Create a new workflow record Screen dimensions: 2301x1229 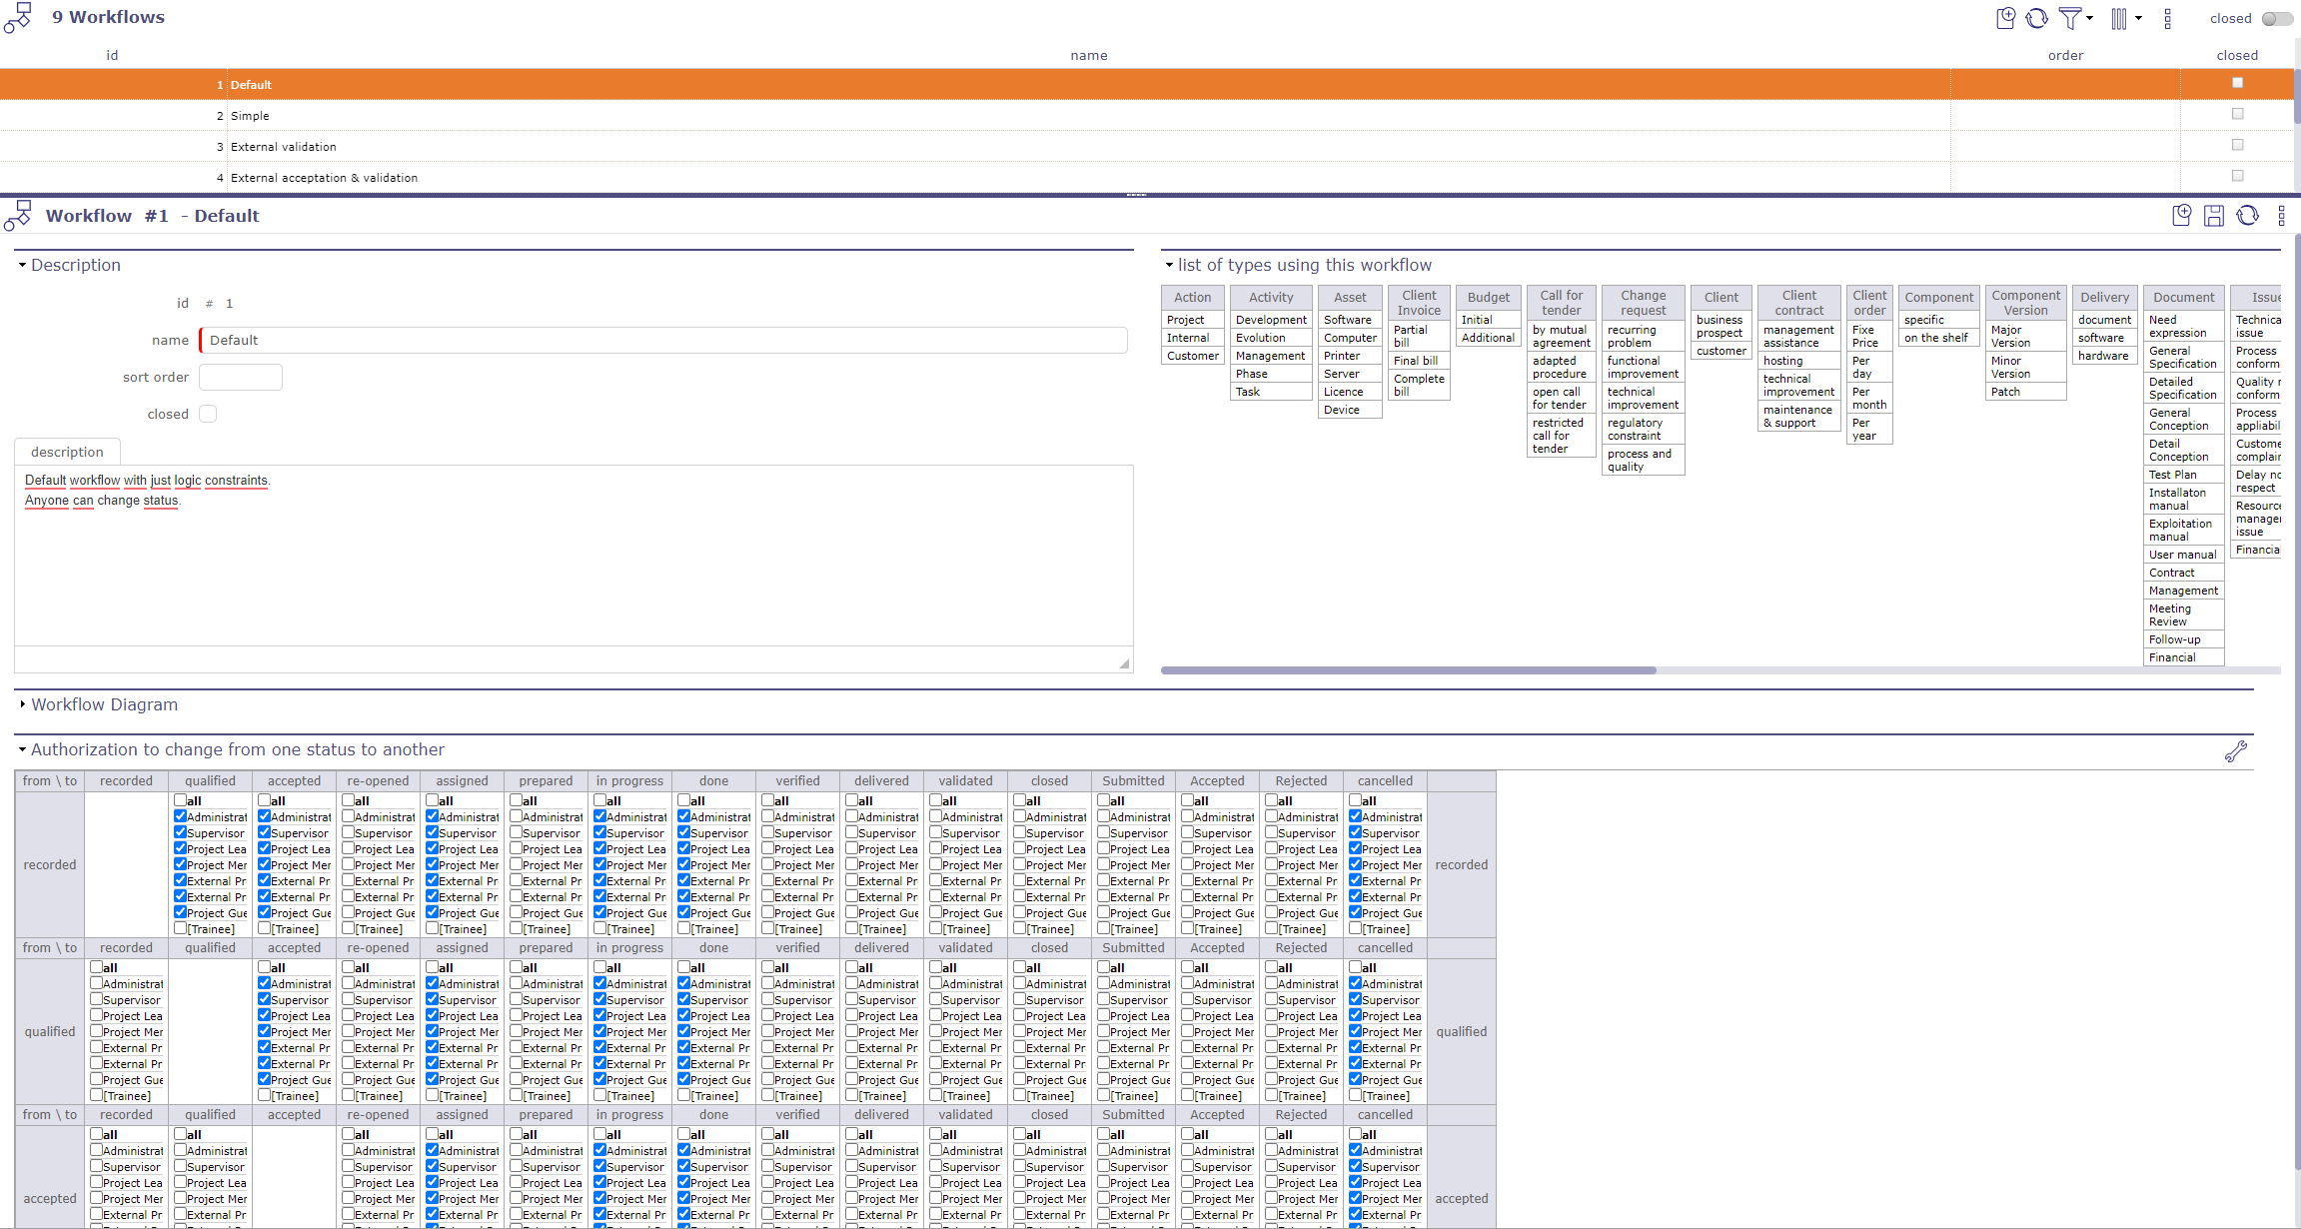2005,18
